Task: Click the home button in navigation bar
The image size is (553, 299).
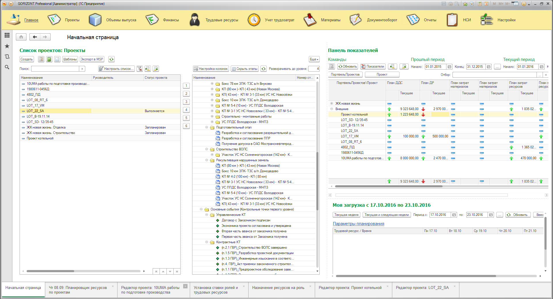Action: click(x=21, y=37)
